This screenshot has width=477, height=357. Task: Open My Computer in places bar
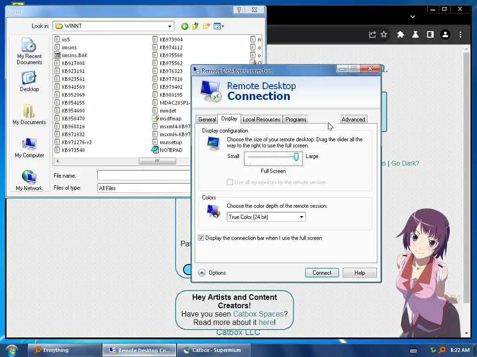(29, 147)
